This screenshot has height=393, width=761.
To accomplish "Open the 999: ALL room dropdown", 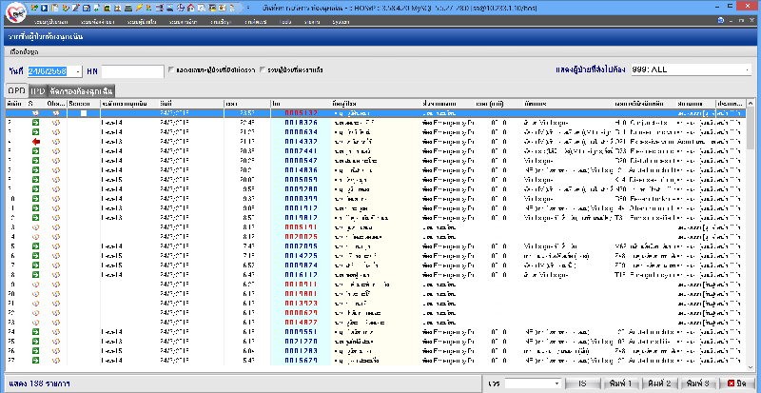I will (747, 70).
